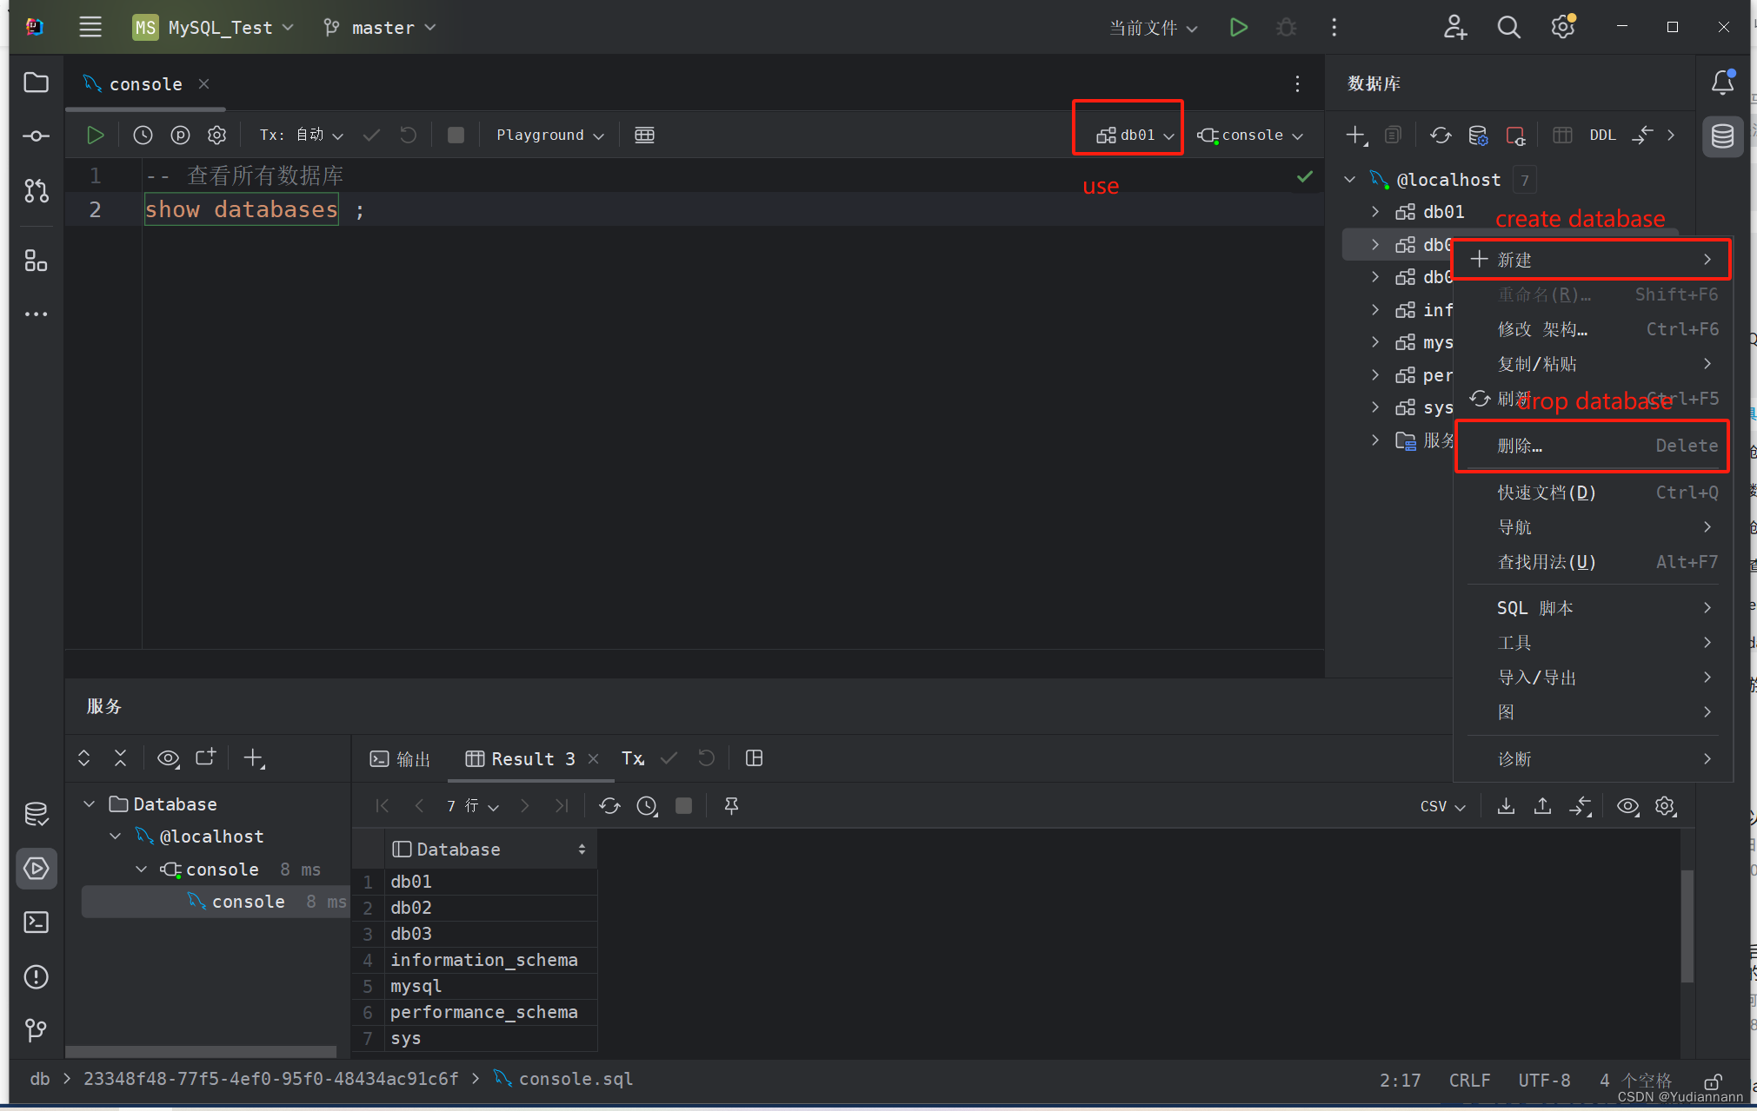Click the result grid vertical scrollbar
Image resolution: width=1757 pixels, height=1111 pixels.
click(x=1687, y=926)
